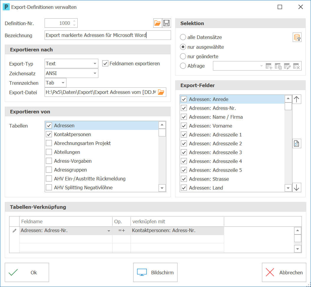Check AHV Splitting Negativlöhne checkbox
The image size is (311, 287).
click(49, 187)
